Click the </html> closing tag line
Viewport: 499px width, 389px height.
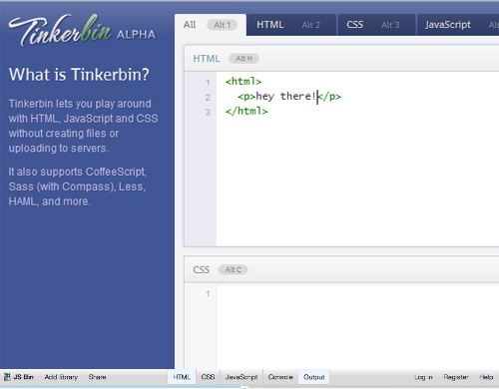click(x=247, y=112)
